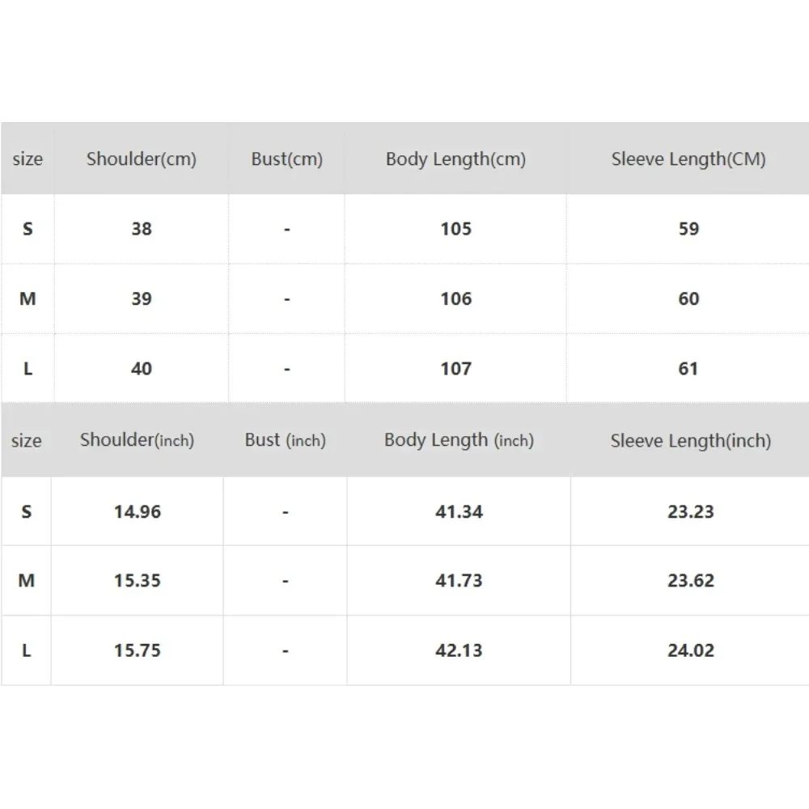
Task: Click the Sleeve Length(inch) header
Action: tap(690, 440)
